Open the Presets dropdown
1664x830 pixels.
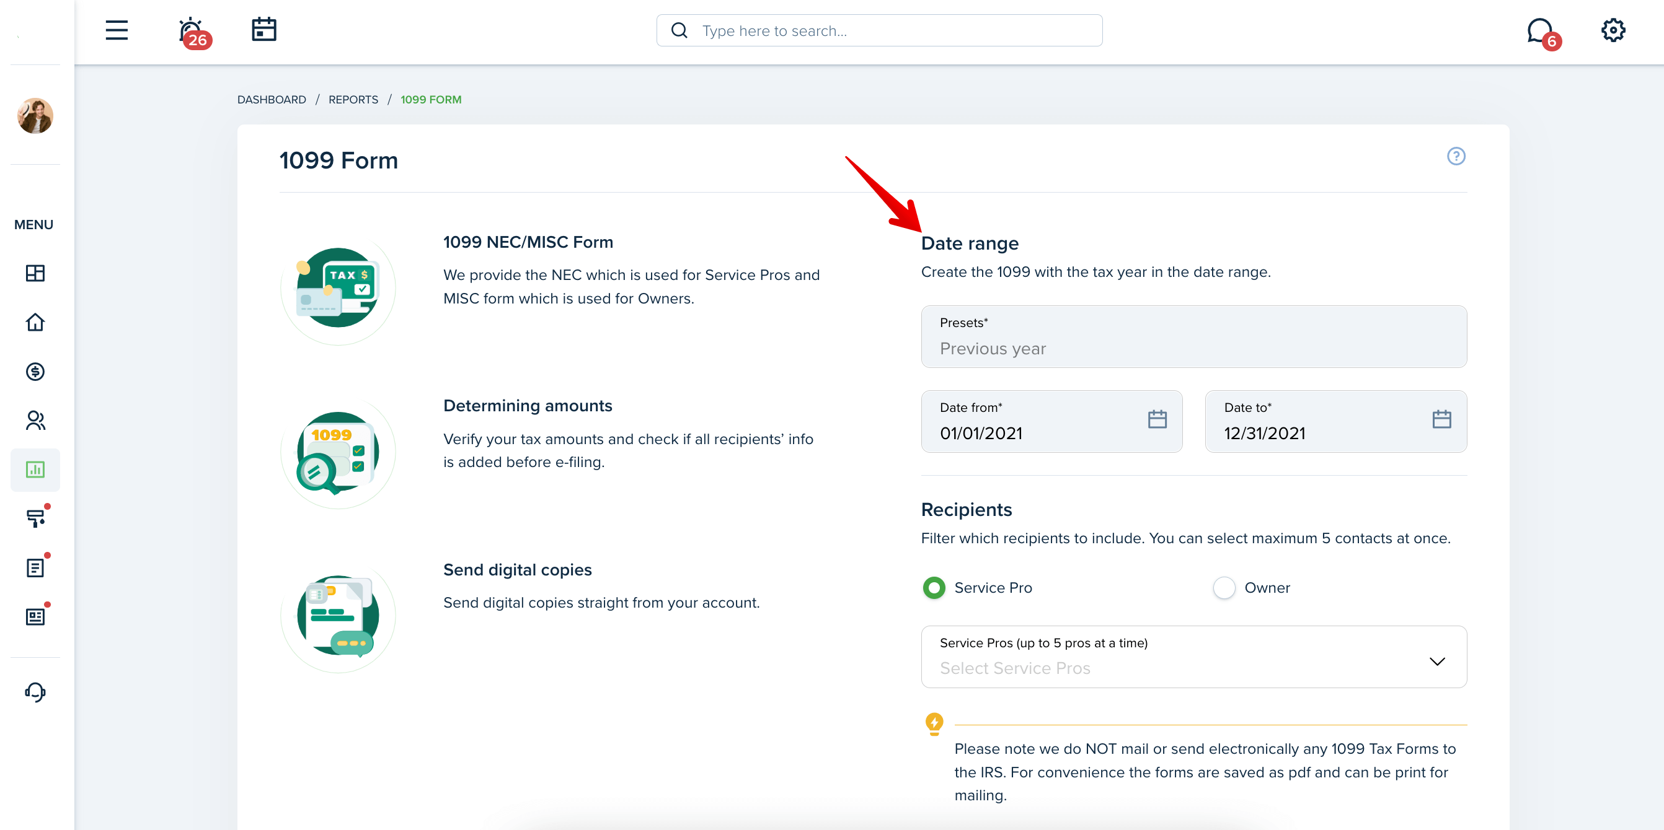1193,337
